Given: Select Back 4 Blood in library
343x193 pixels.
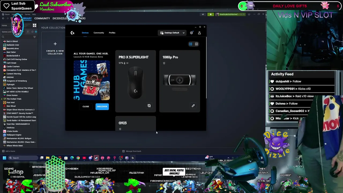Looking at the screenshot, I should pyautogui.click(x=12, y=41).
